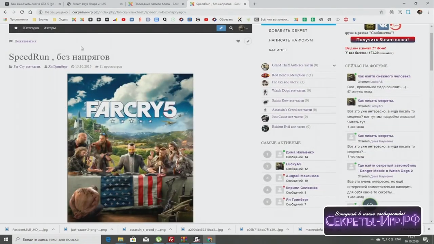
Task: Click the flag icon beside Пожаловаться
Action: tap(11, 41)
